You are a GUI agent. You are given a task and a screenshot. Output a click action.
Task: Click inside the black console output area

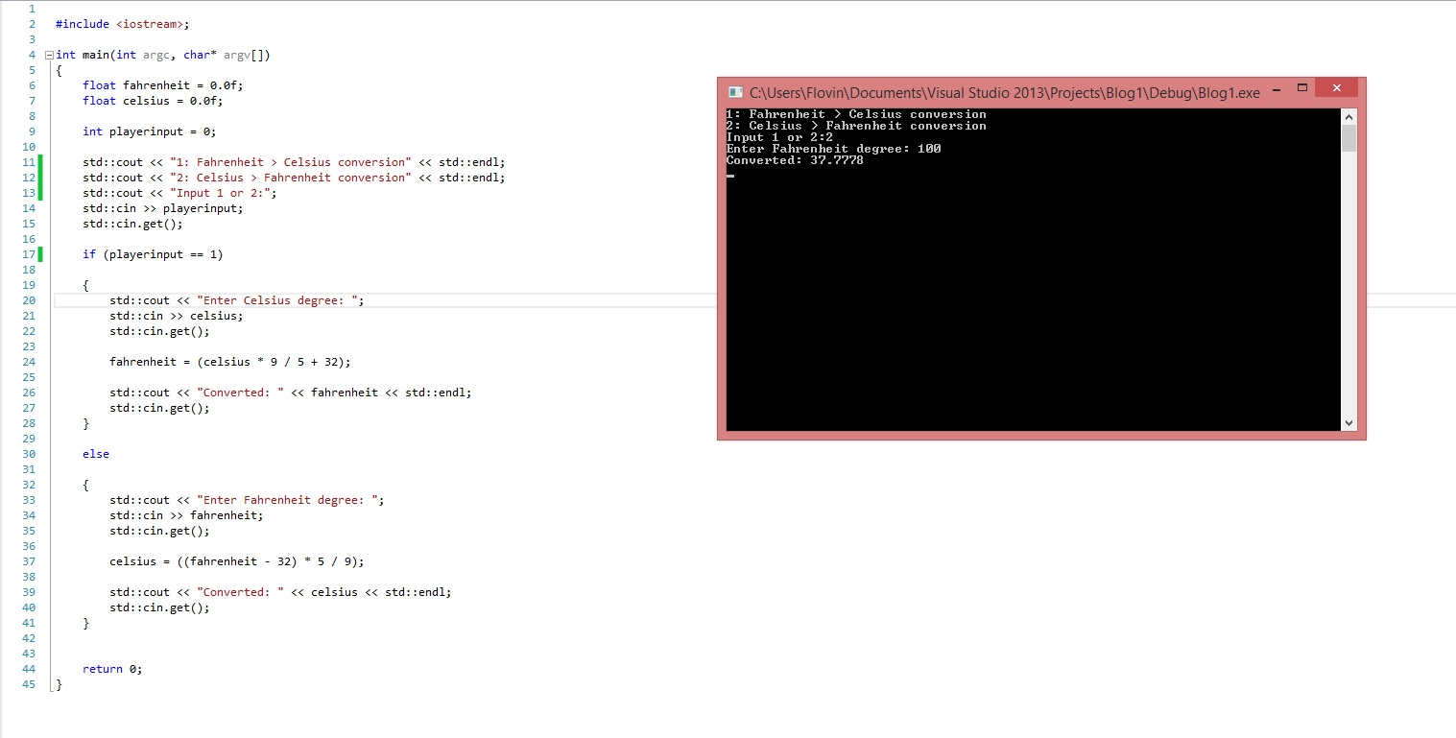click(x=1032, y=307)
